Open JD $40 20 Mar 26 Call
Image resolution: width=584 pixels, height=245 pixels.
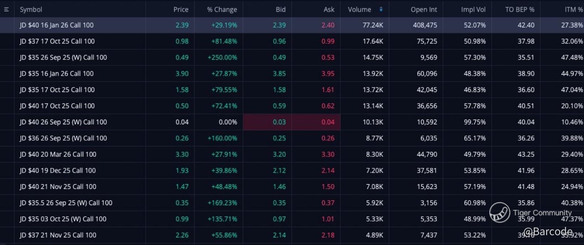tap(58, 154)
